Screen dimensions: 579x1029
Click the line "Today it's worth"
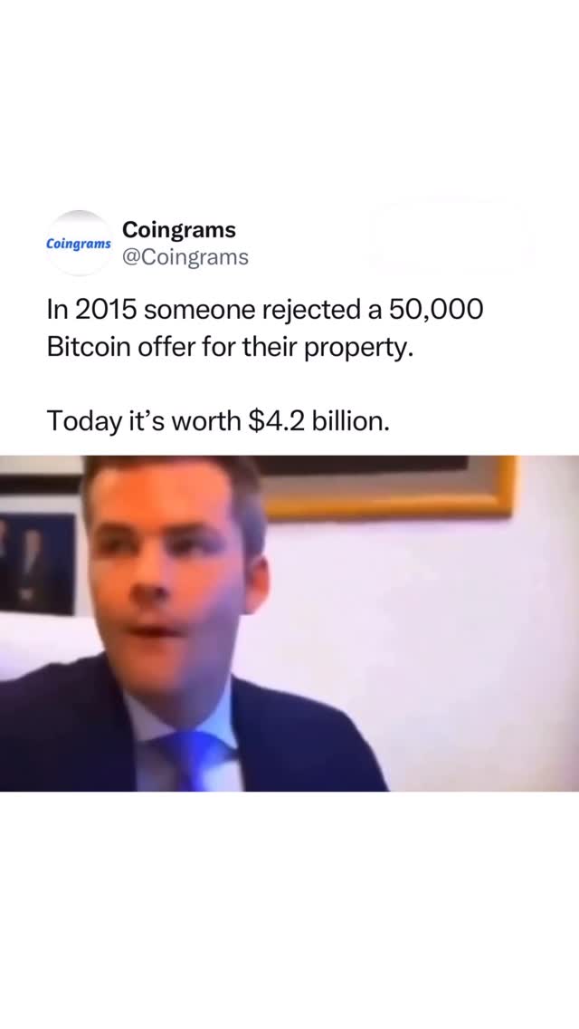click(144, 421)
